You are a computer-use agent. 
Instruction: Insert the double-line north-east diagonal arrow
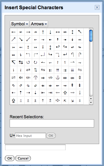(x=21, y=86)
